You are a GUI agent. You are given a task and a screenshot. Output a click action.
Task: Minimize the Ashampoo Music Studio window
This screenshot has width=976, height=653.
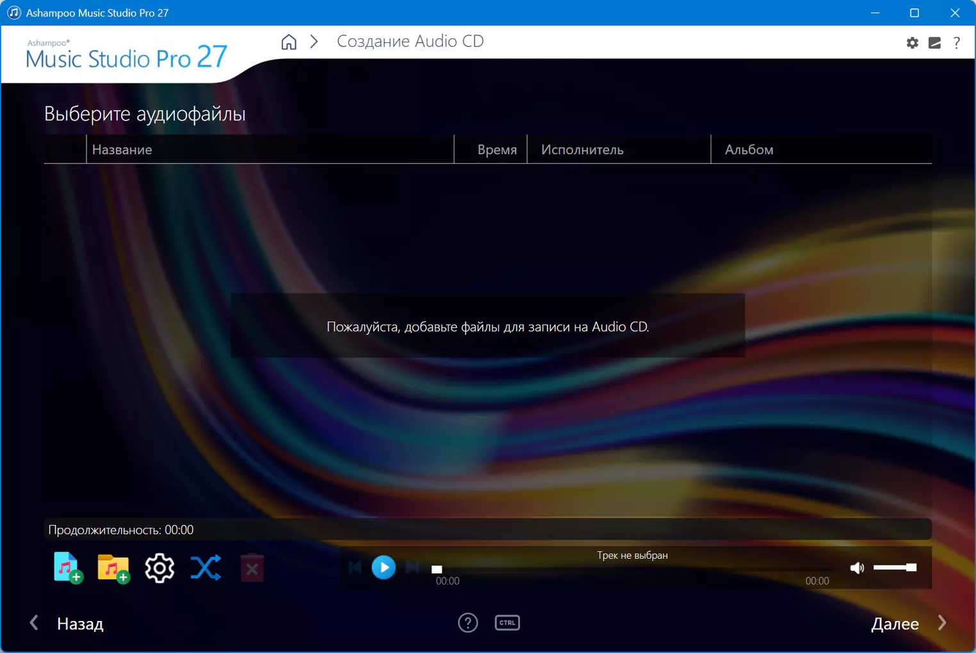(x=875, y=13)
